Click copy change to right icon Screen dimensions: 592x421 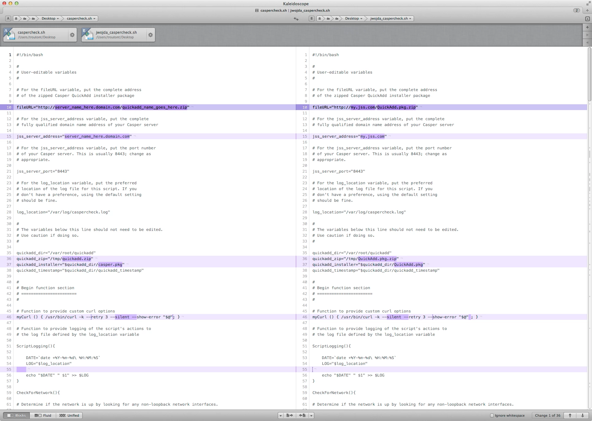[x=289, y=415]
